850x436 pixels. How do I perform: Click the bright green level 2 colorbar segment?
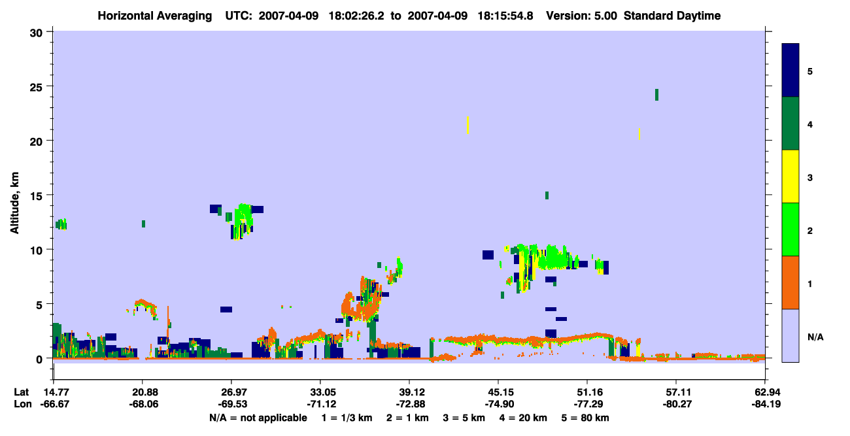[790, 229]
